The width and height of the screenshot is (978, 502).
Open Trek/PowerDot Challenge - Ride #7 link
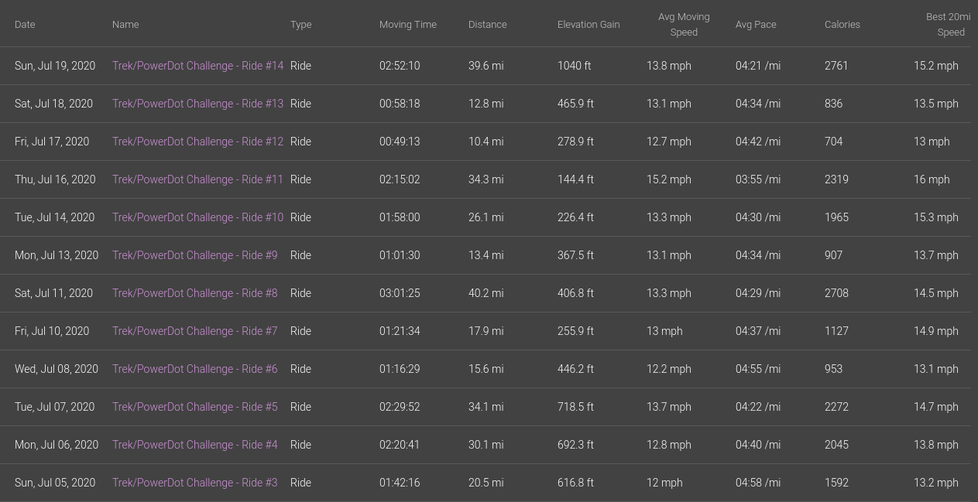(194, 331)
